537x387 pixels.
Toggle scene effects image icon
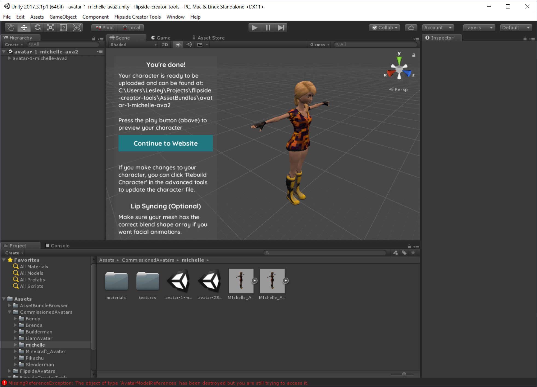[x=200, y=45]
